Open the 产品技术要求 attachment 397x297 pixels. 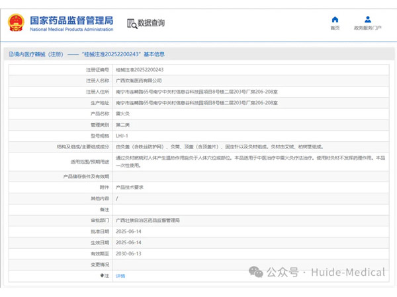(x=130, y=187)
